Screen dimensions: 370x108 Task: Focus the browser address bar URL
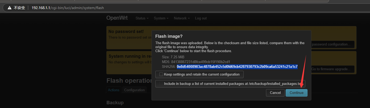pyautogui.click(x=68, y=8)
